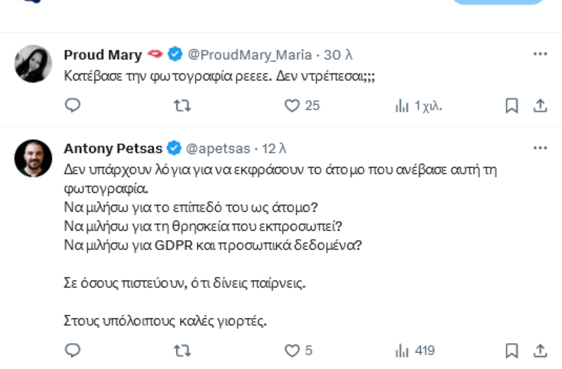Open the 12 λ timestamp link
The image size is (562, 369).
point(274,149)
